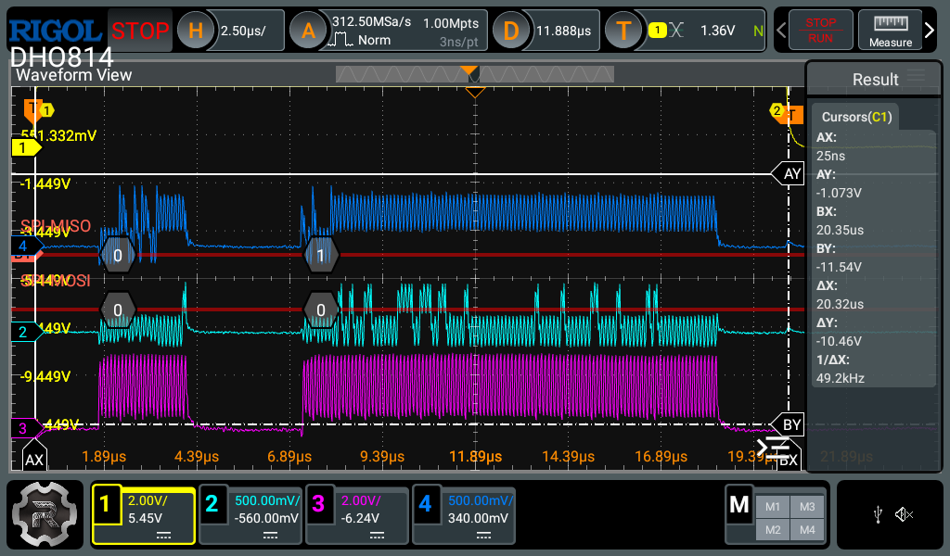Click the trigger source channel 1 badge
Viewport: 950px width, 556px height.
(658, 31)
